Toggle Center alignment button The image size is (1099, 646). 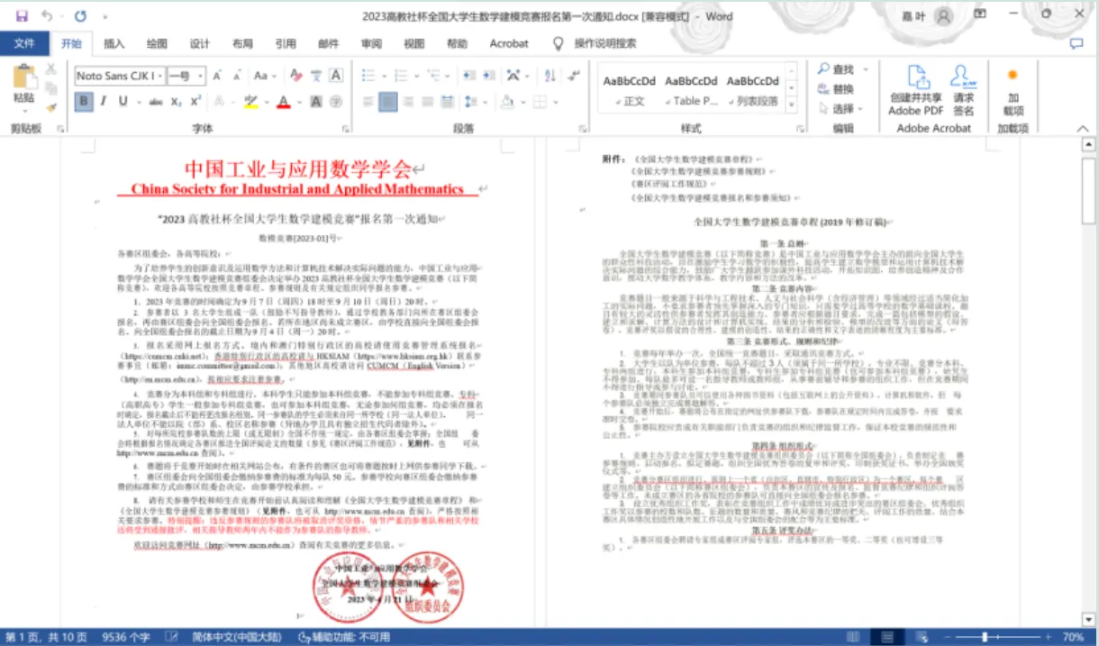388,102
